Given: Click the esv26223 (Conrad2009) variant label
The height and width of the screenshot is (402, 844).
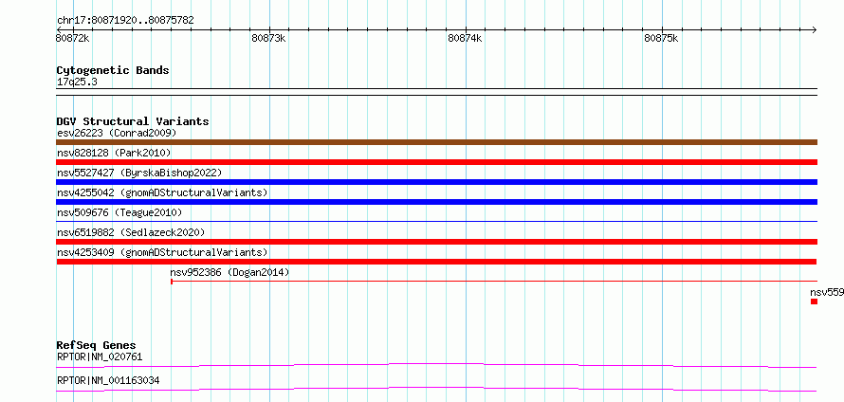Looking at the screenshot, I should (x=117, y=133).
